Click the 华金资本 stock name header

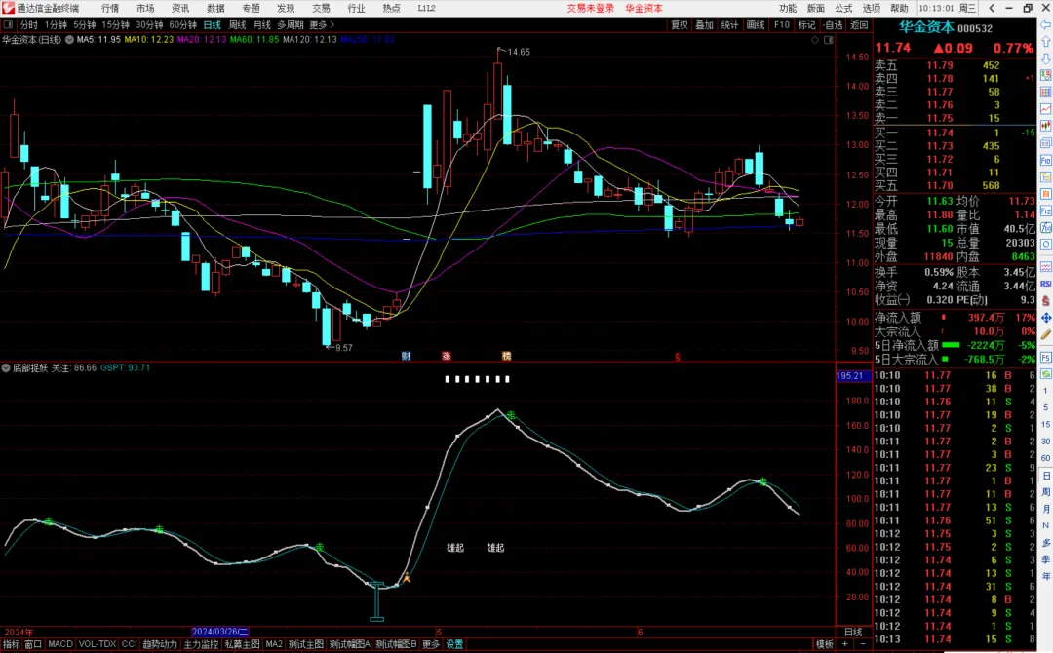point(926,27)
